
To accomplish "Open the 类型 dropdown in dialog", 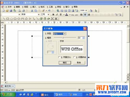I will (65, 34).
